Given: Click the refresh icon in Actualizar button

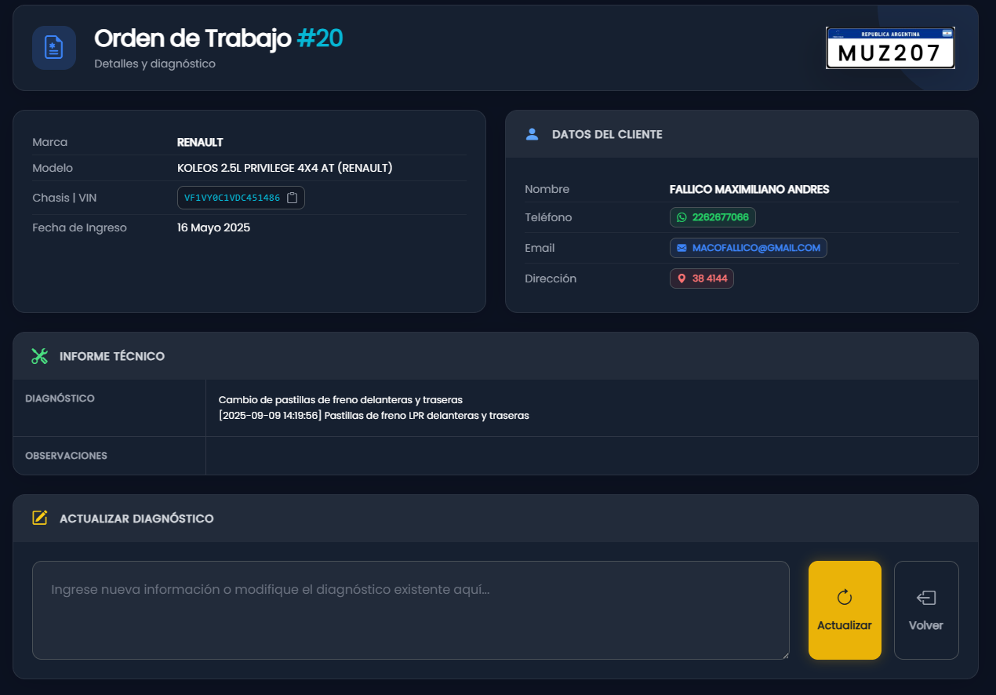Looking at the screenshot, I should 845,598.
